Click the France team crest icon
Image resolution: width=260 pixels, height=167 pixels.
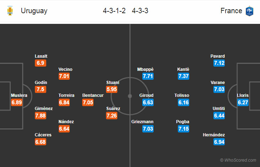click(x=249, y=11)
